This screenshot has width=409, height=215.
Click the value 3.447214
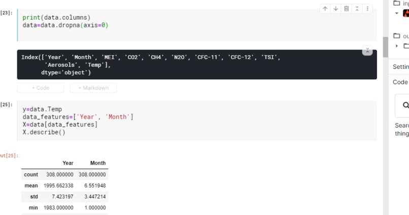click(x=95, y=197)
